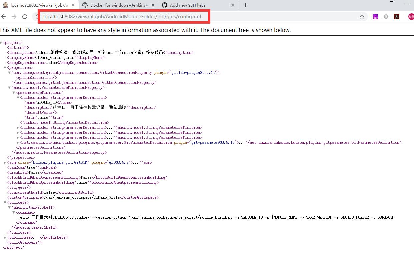The image size is (414, 253).
Task: Collapse the builders node
Action: (x=5, y=202)
